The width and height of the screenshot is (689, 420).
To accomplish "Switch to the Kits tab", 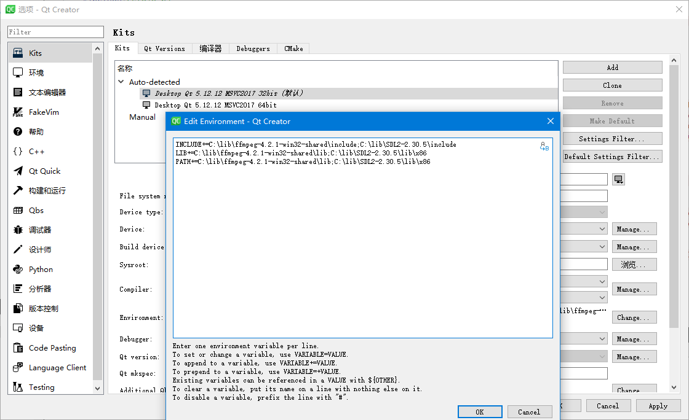I will coord(122,49).
